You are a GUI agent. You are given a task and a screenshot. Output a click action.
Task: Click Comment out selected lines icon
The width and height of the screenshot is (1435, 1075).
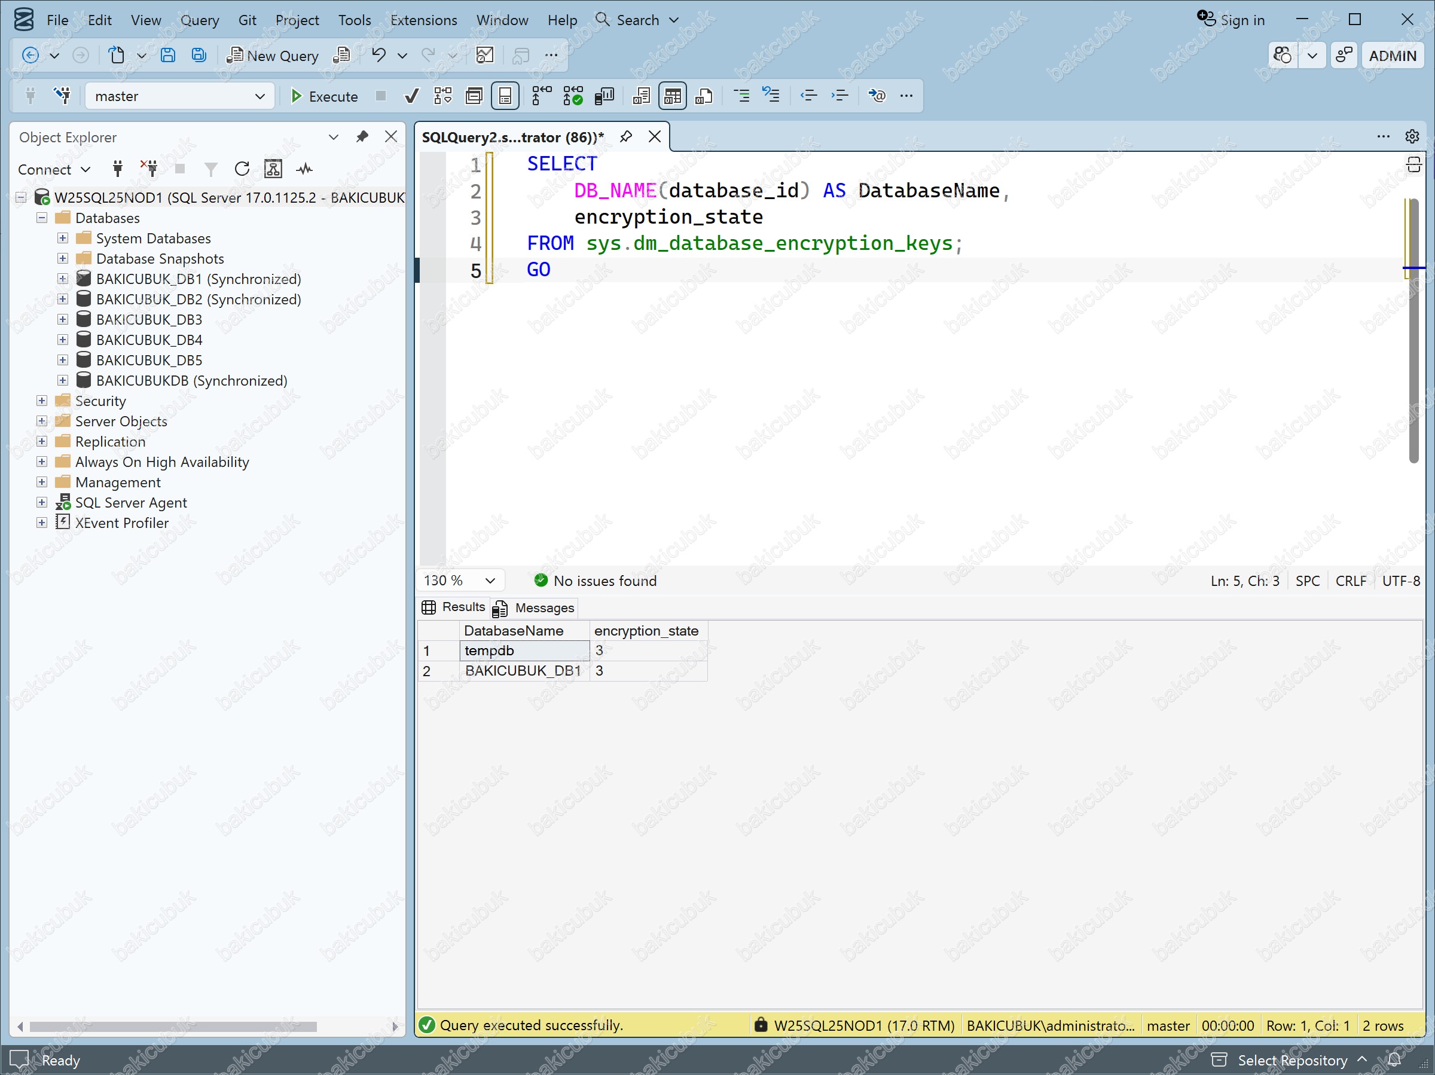click(x=741, y=97)
